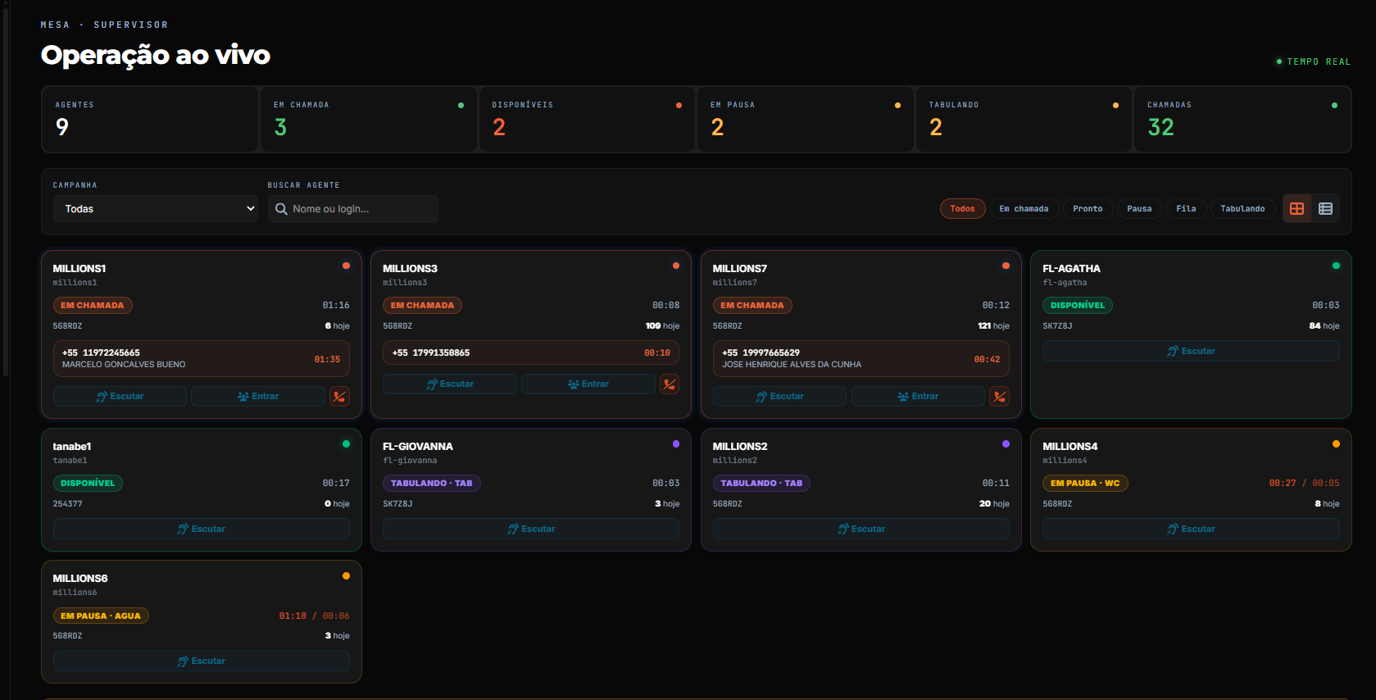Listen to MILLIONS7 call with Escutar

[779, 397]
